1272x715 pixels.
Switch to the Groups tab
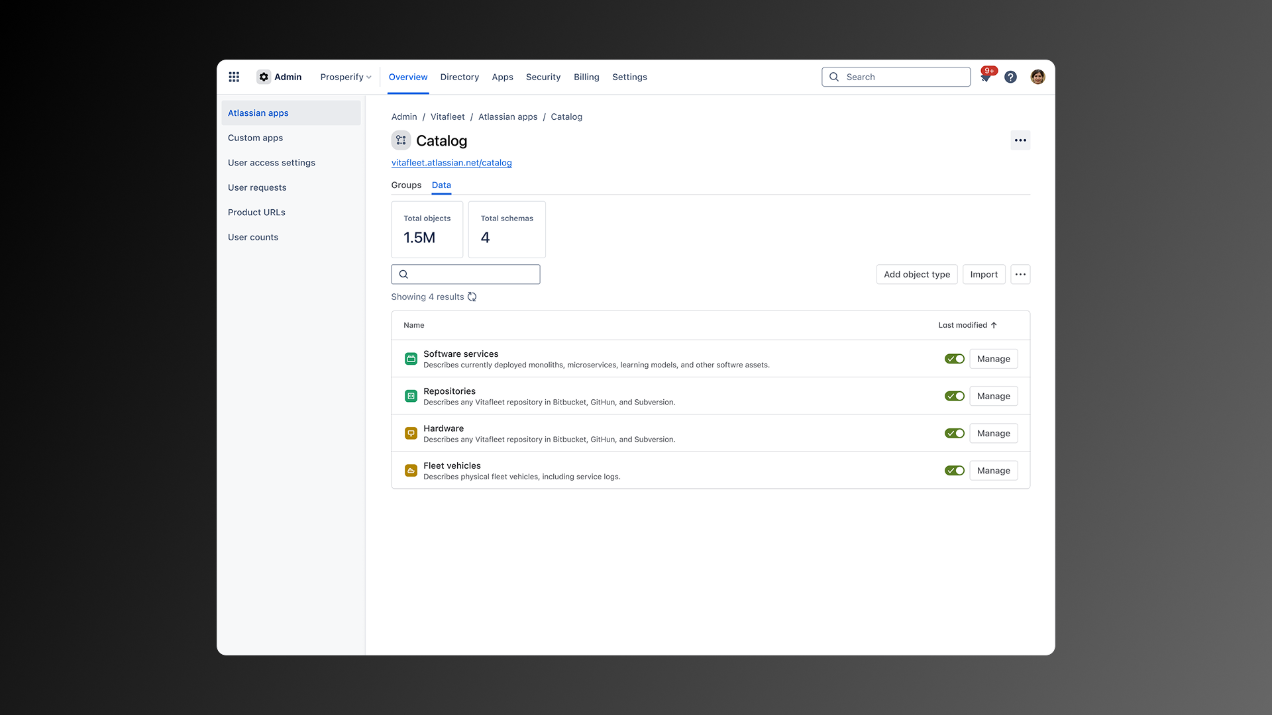(x=406, y=185)
